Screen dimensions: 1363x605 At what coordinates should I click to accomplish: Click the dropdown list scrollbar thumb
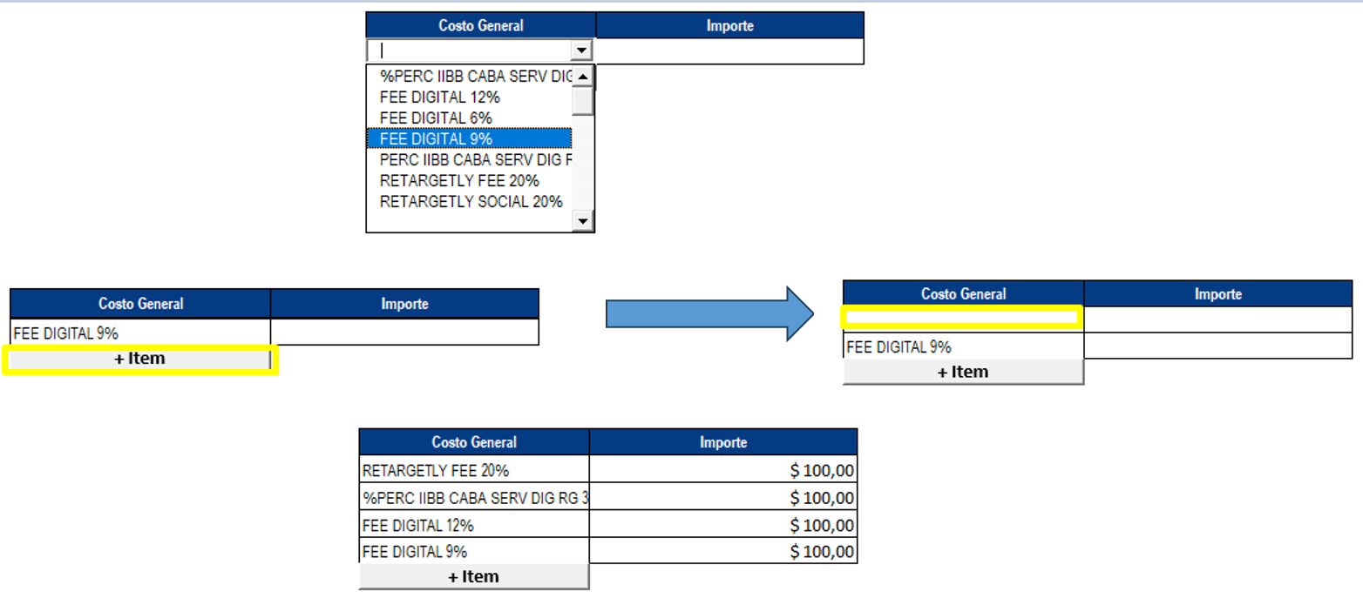point(583,100)
